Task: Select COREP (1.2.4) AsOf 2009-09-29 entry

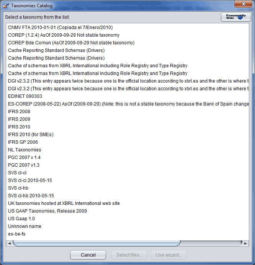Action: click(x=127, y=35)
